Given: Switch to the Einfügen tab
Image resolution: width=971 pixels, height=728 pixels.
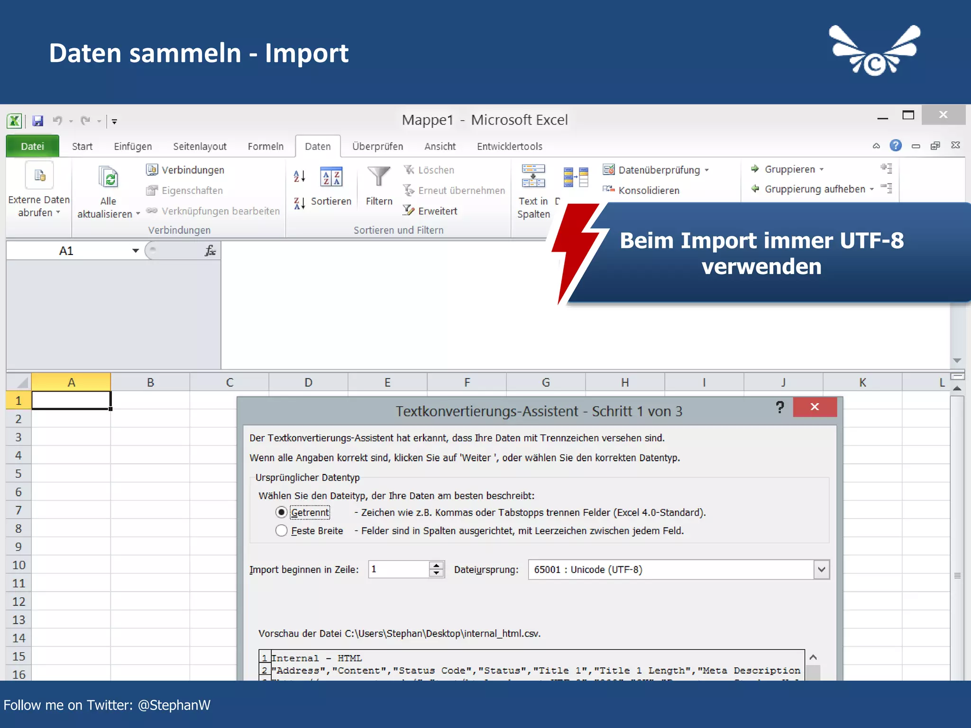Looking at the screenshot, I should pos(133,146).
